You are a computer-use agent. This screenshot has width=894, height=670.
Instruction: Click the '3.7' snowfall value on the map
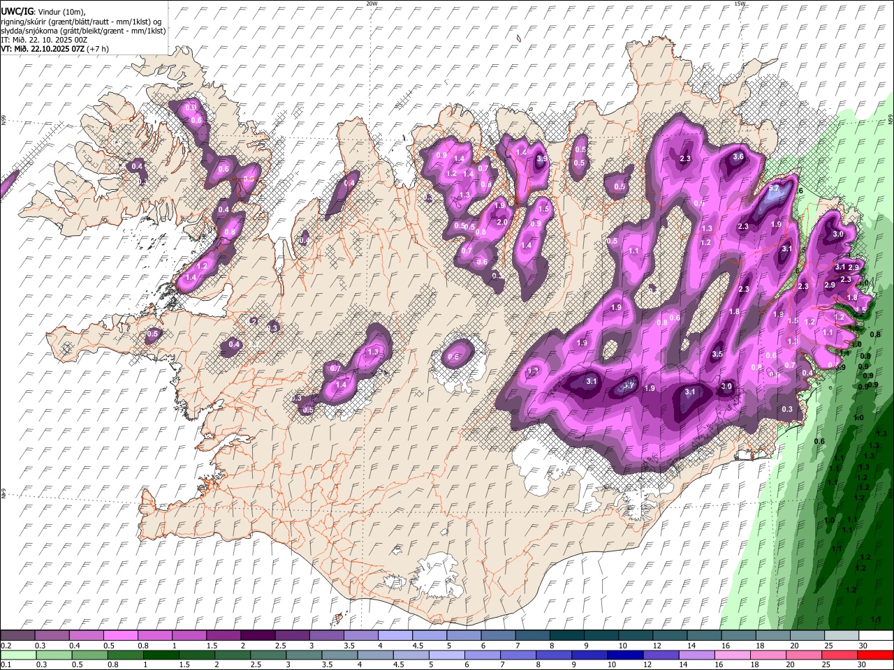pyautogui.click(x=629, y=385)
